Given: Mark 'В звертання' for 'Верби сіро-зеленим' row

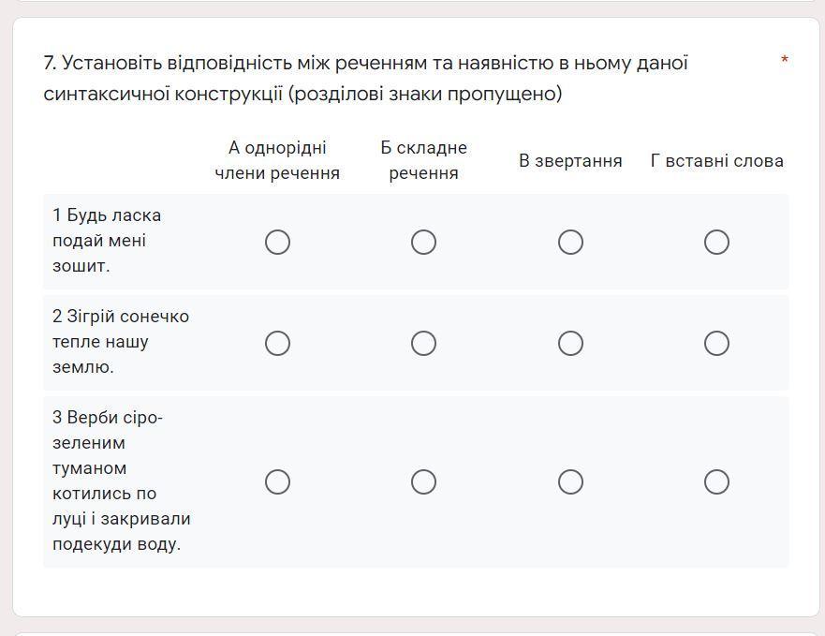Looking at the screenshot, I should coord(570,481).
